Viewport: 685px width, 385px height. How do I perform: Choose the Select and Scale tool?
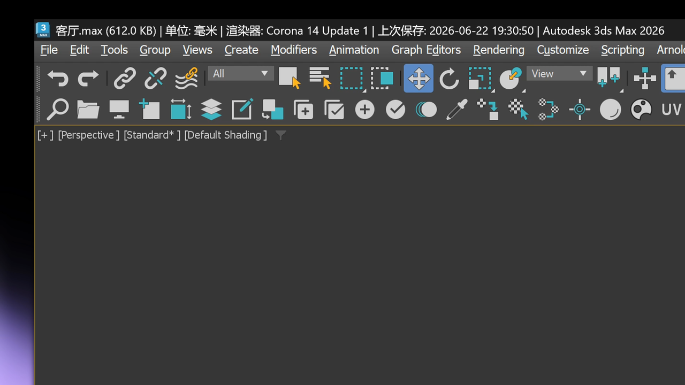(480, 78)
